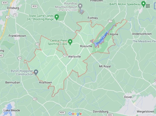Select the Pinchot Lake label
156x116 pixels.
point(102,38)
